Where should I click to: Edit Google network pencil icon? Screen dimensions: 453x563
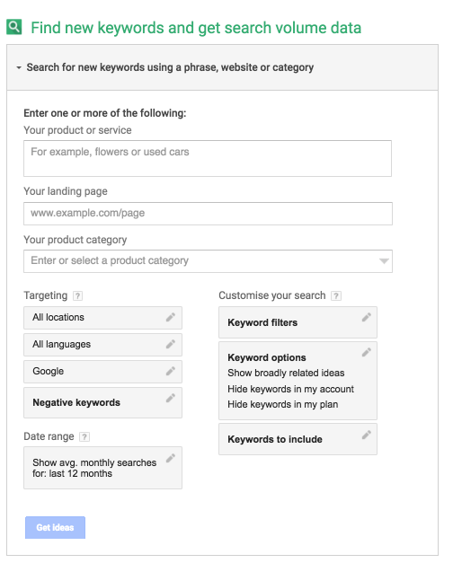tap(171, 371)
